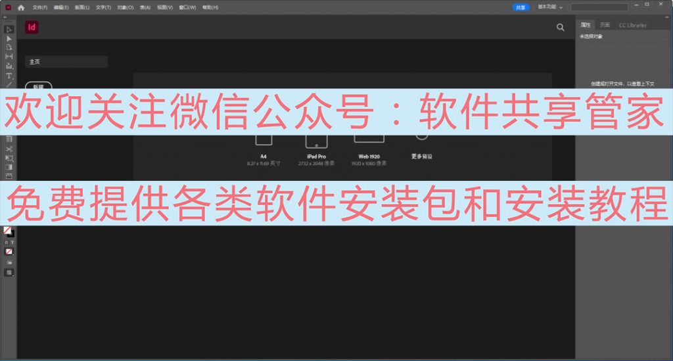The height and width of the screenshot is (361, 673).
Task: Switch to the 页面 tab
Action: 605,25
